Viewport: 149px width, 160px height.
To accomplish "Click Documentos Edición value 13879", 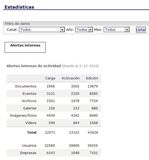I will (x=93, y=86).
